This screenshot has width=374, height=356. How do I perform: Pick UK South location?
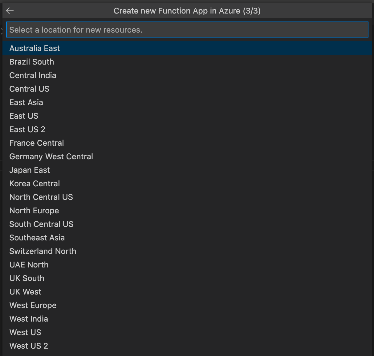pos(27,278)
